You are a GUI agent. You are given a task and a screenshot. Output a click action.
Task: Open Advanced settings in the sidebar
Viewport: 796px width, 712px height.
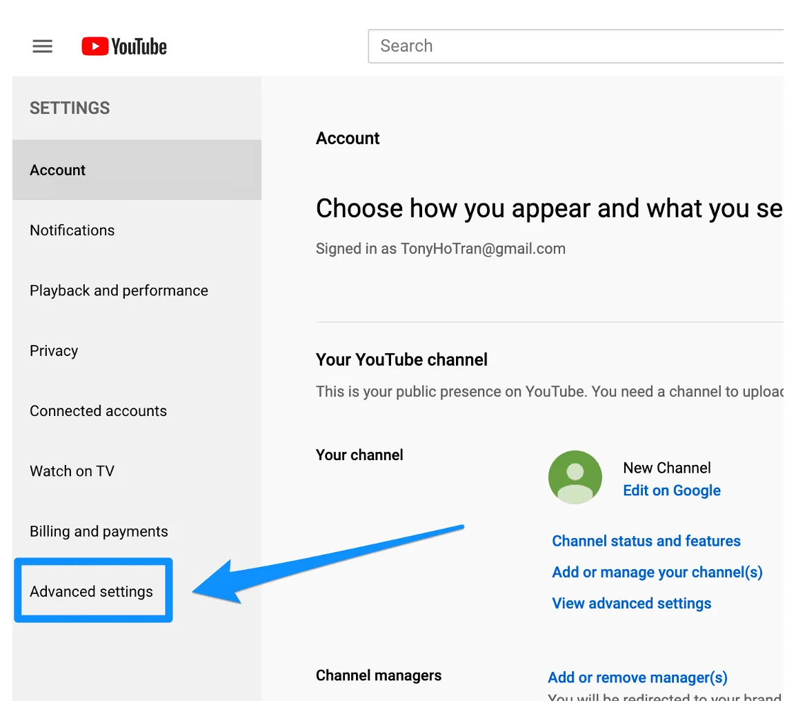click(92, 591)
